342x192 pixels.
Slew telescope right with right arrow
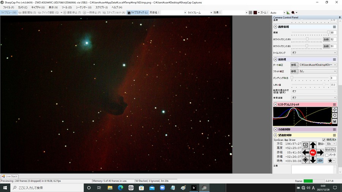coord(320,153)
